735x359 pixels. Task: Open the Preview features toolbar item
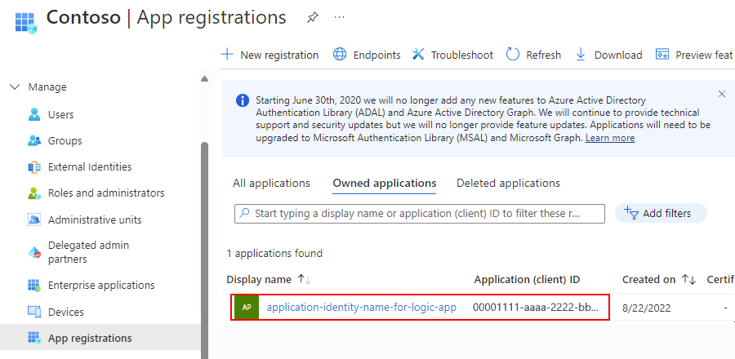[694, 55]
